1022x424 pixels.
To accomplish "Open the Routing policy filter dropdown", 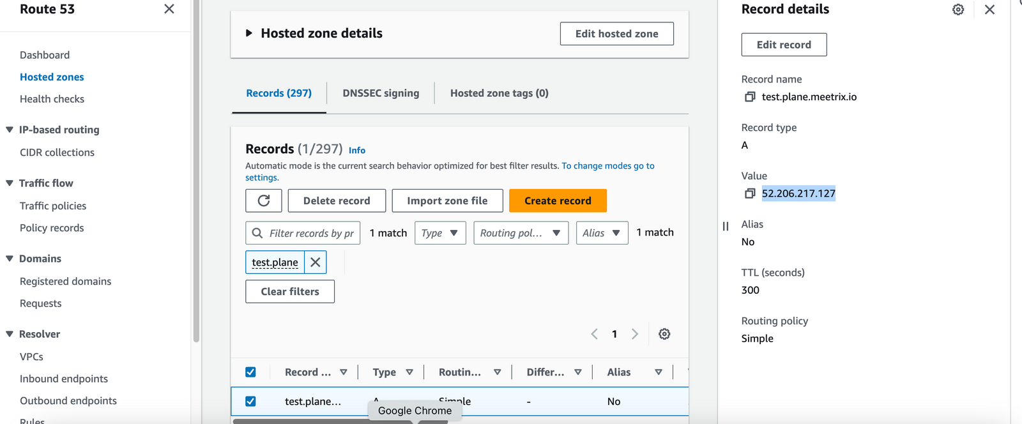I will coord(521,233).
